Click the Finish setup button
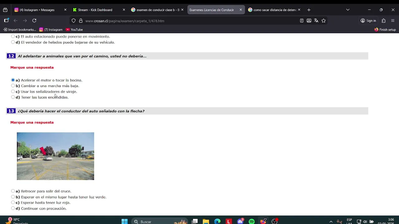The image size is (399, 224). (385, 30)
